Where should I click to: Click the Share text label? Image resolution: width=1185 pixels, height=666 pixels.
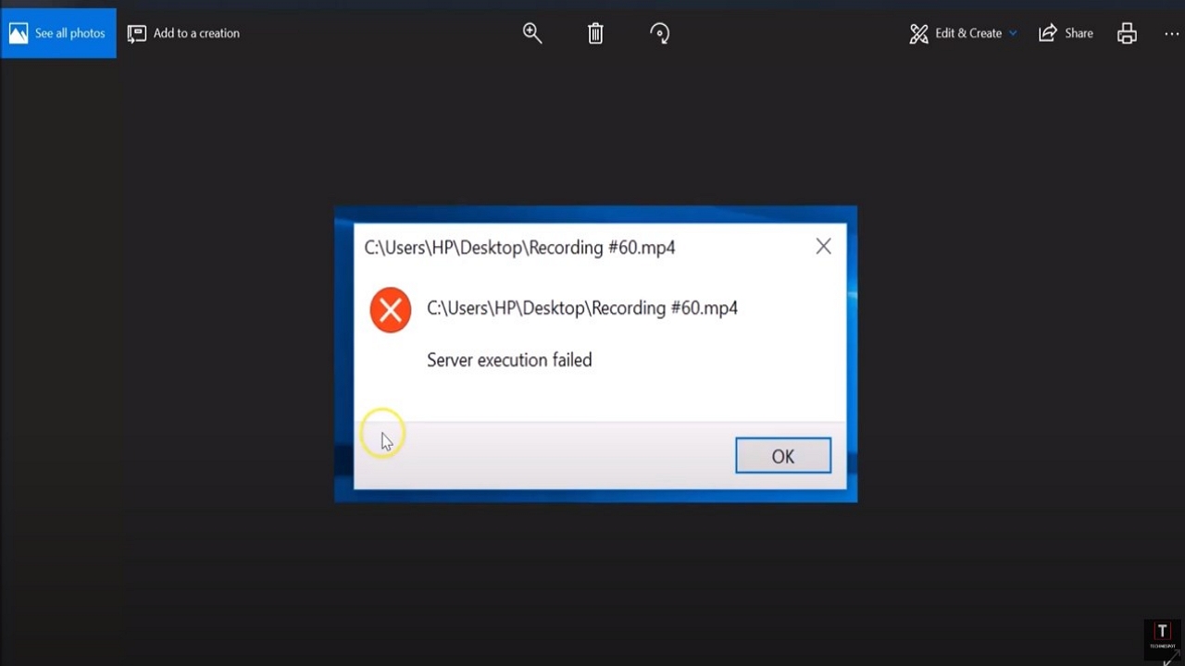click(x=1079, y=33)
